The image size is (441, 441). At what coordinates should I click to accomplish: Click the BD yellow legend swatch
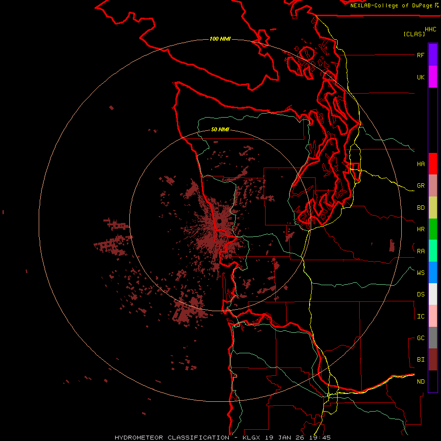tap(433, 208)
